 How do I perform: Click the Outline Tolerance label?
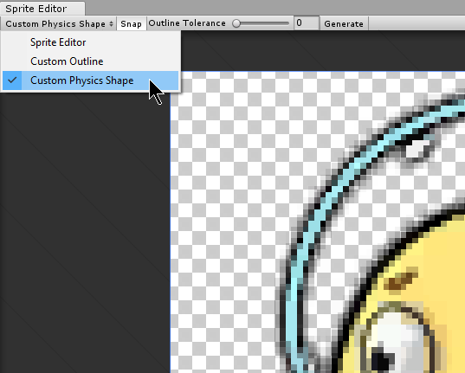coord(187,23)
